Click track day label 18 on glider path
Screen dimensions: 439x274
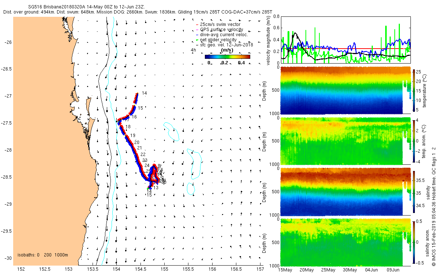(x=128, y=127)
